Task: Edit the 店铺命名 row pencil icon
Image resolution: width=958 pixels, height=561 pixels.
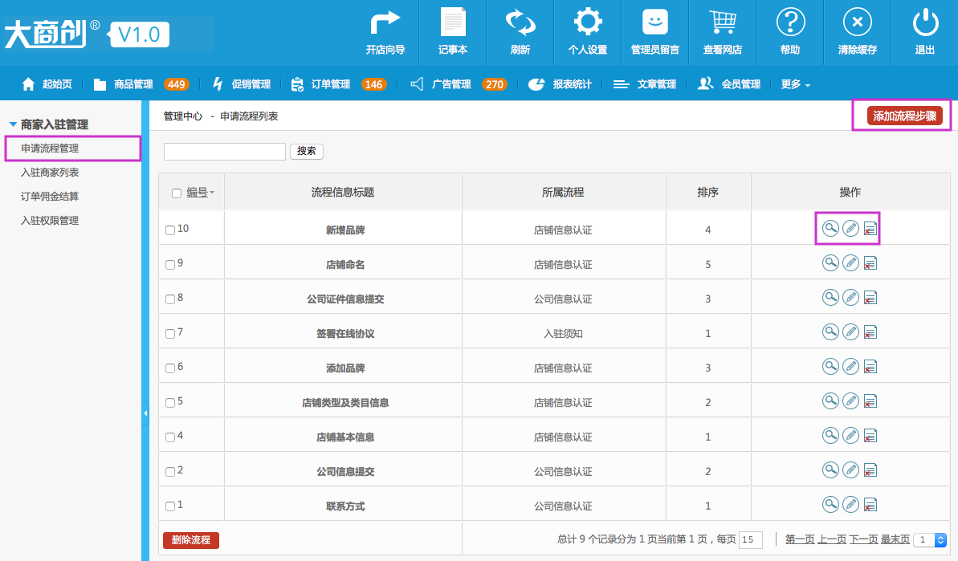Action: coord(850,263)
